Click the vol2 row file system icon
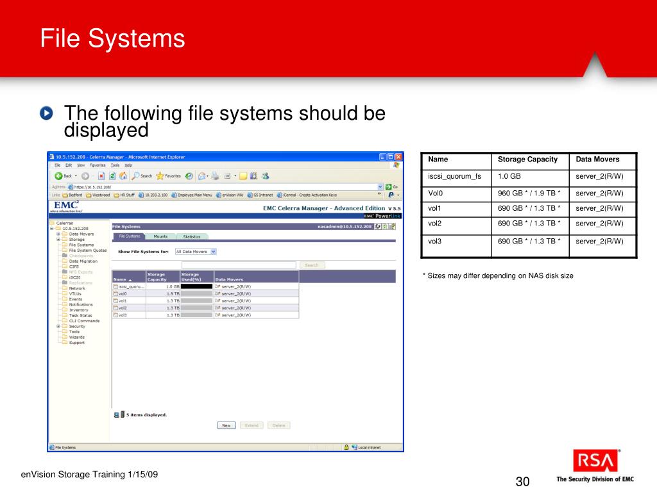 [x=115, y=308]
